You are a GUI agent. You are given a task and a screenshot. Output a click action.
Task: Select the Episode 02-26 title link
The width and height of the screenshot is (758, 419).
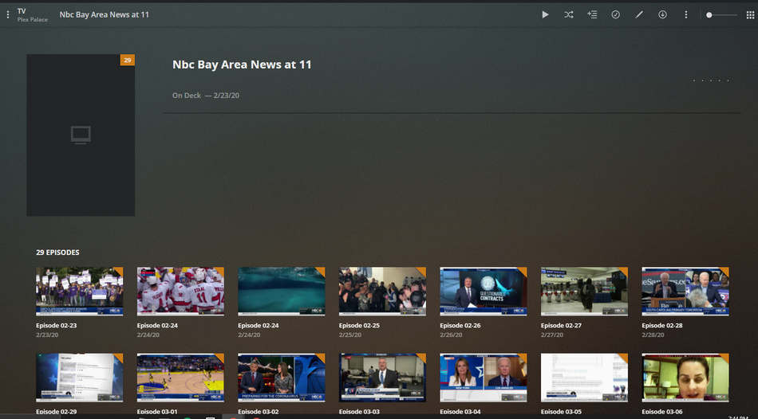pos(460,326)
